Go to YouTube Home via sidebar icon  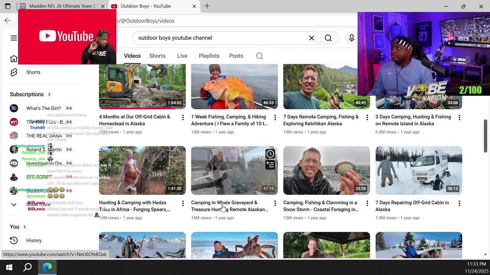[x=14, y=58]
